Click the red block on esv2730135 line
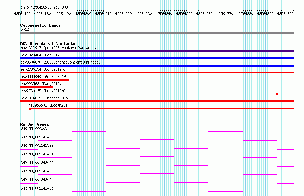The image size is (304, 196). click(x=277, y=94)
